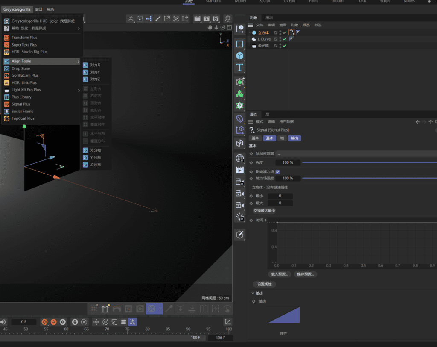Toggle the orange autokeying A button
This screenshot has width=437, height=347.
[x=53, y=322]
